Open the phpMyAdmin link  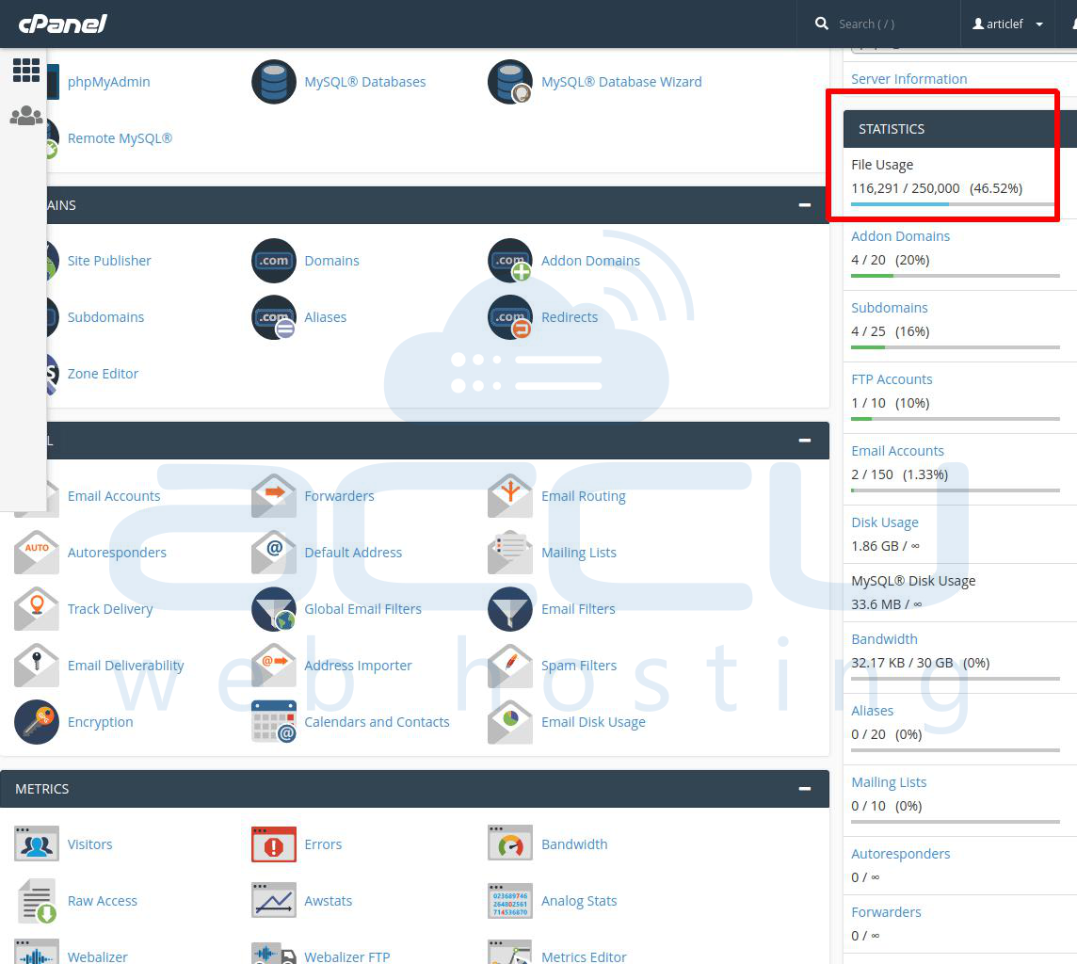(x=108, y=82)
